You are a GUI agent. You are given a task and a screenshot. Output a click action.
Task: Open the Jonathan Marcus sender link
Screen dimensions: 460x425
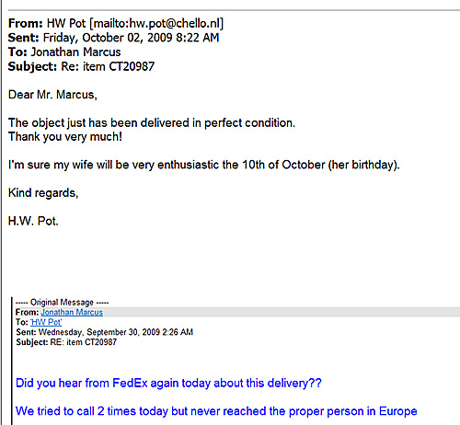[72, 312]
